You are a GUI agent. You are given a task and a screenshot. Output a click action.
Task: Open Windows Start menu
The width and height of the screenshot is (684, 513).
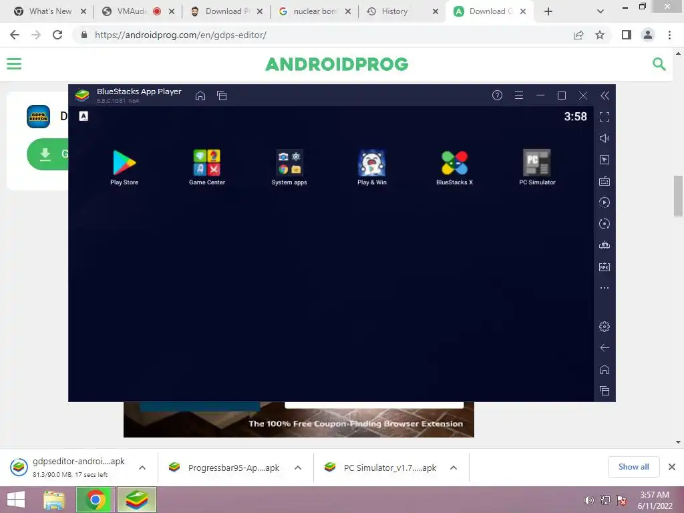(x=17, y=500)
